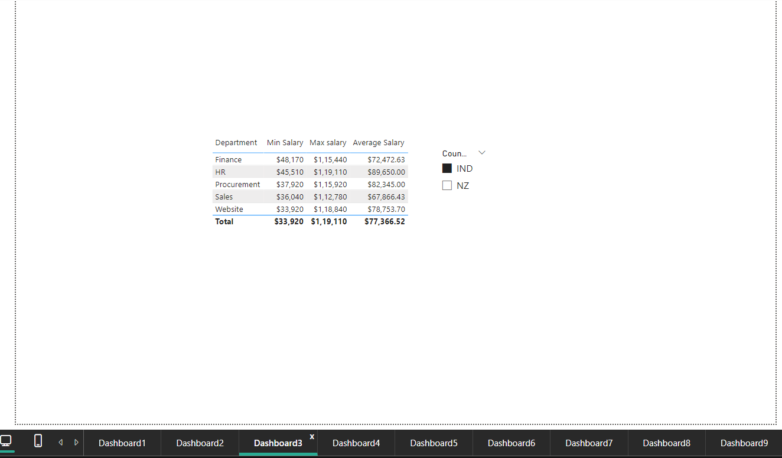Switch to mobile layout view icon
Image resolution: width=782 pixels, height=458 pixels.
point(38,441)
